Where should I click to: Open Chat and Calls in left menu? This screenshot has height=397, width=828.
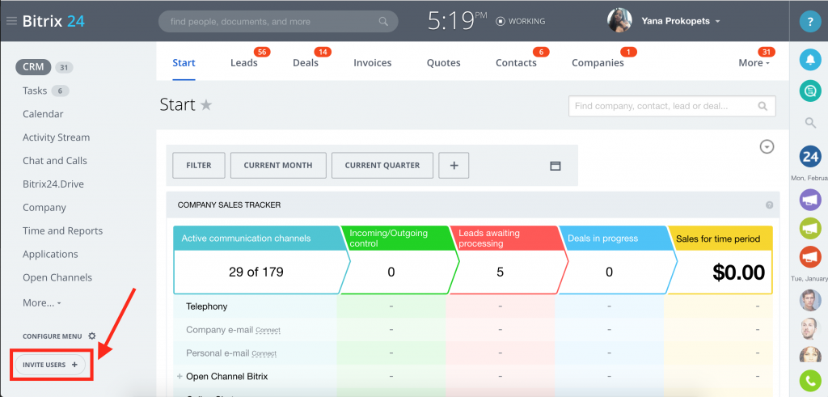pos(55,160)
